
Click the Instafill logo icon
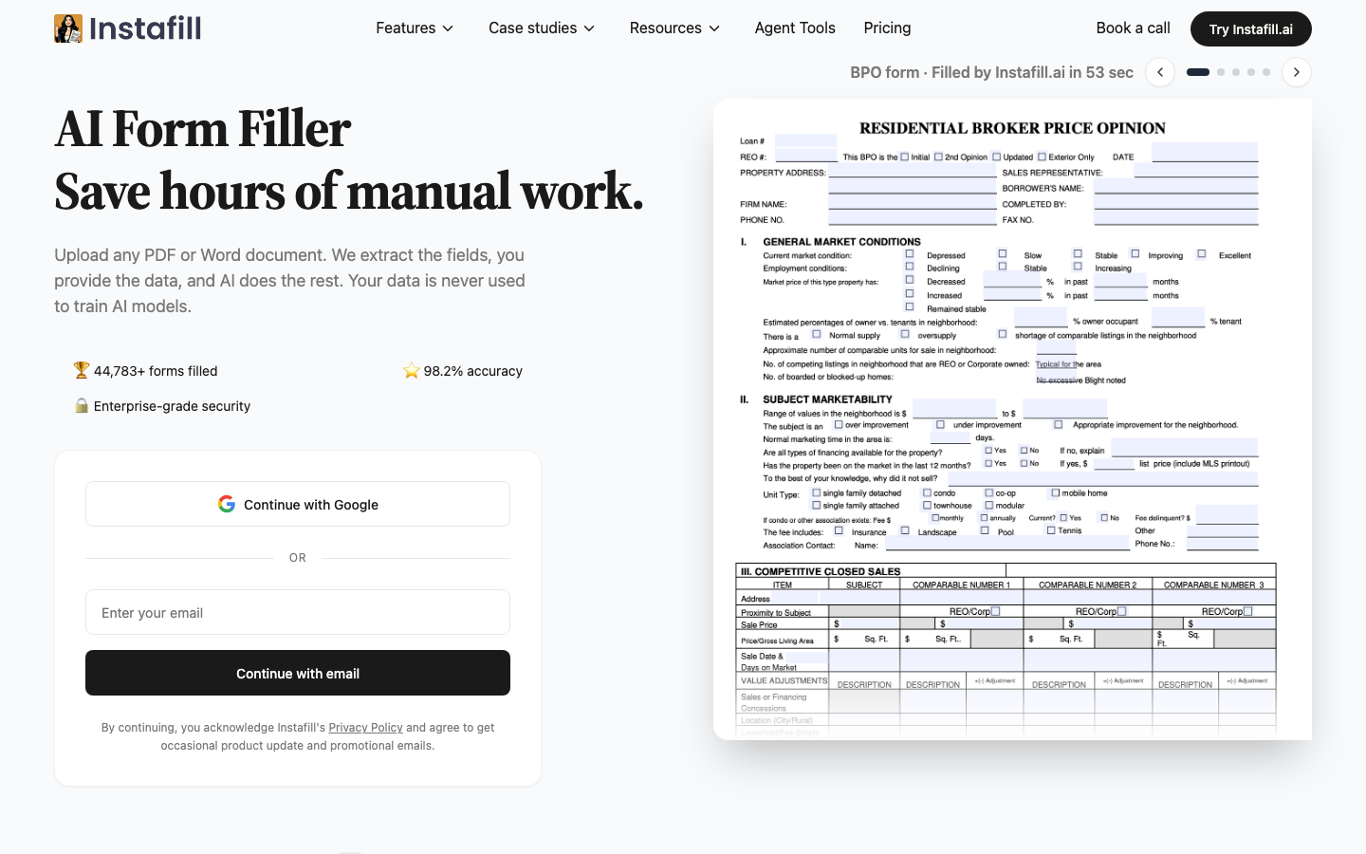point(68,28)
